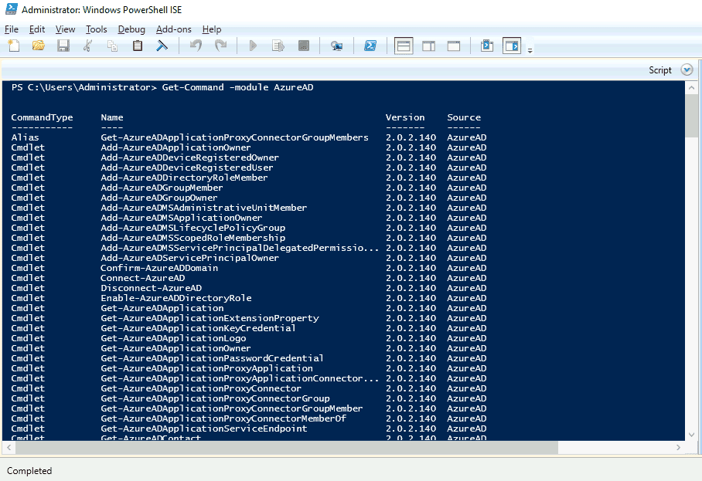Open the File menu

click(11, 29)
